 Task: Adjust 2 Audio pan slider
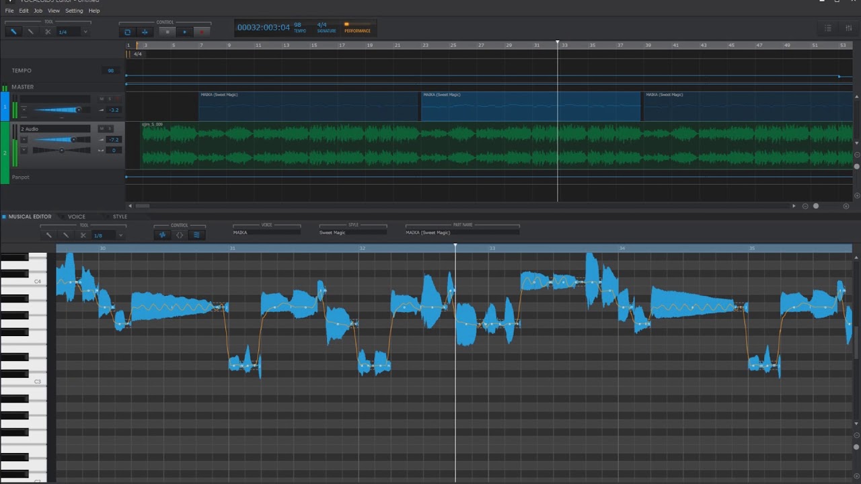click(x=61, y=150)
